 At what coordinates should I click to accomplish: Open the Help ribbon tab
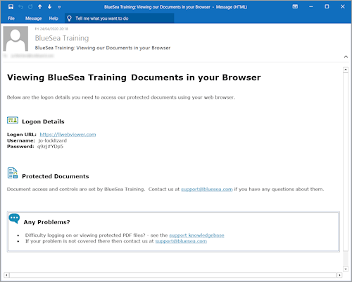click(x=54, y=18)
